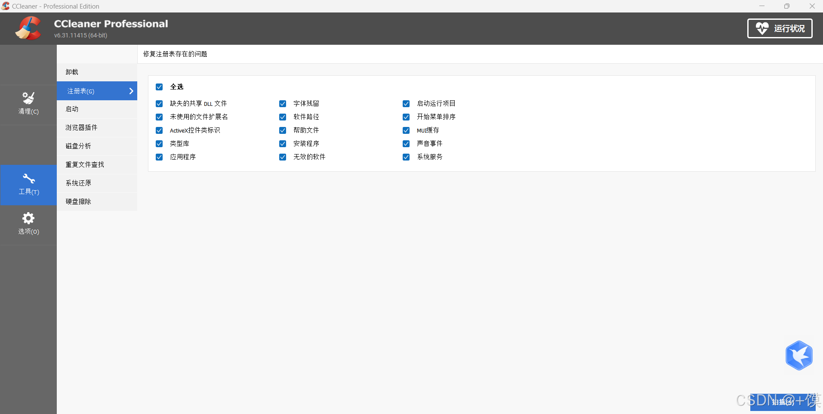Click the blue bird floating icon

pyautogui.click(x=799, y=355)
